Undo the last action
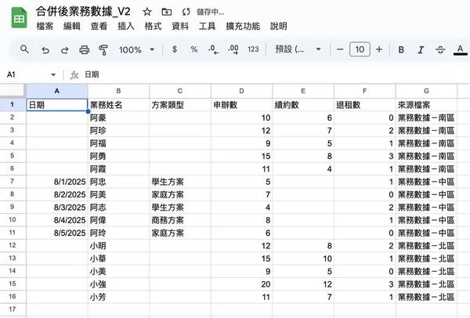This screenshot has width=470, height=318. pyautogui.click(x=45, y=49)
